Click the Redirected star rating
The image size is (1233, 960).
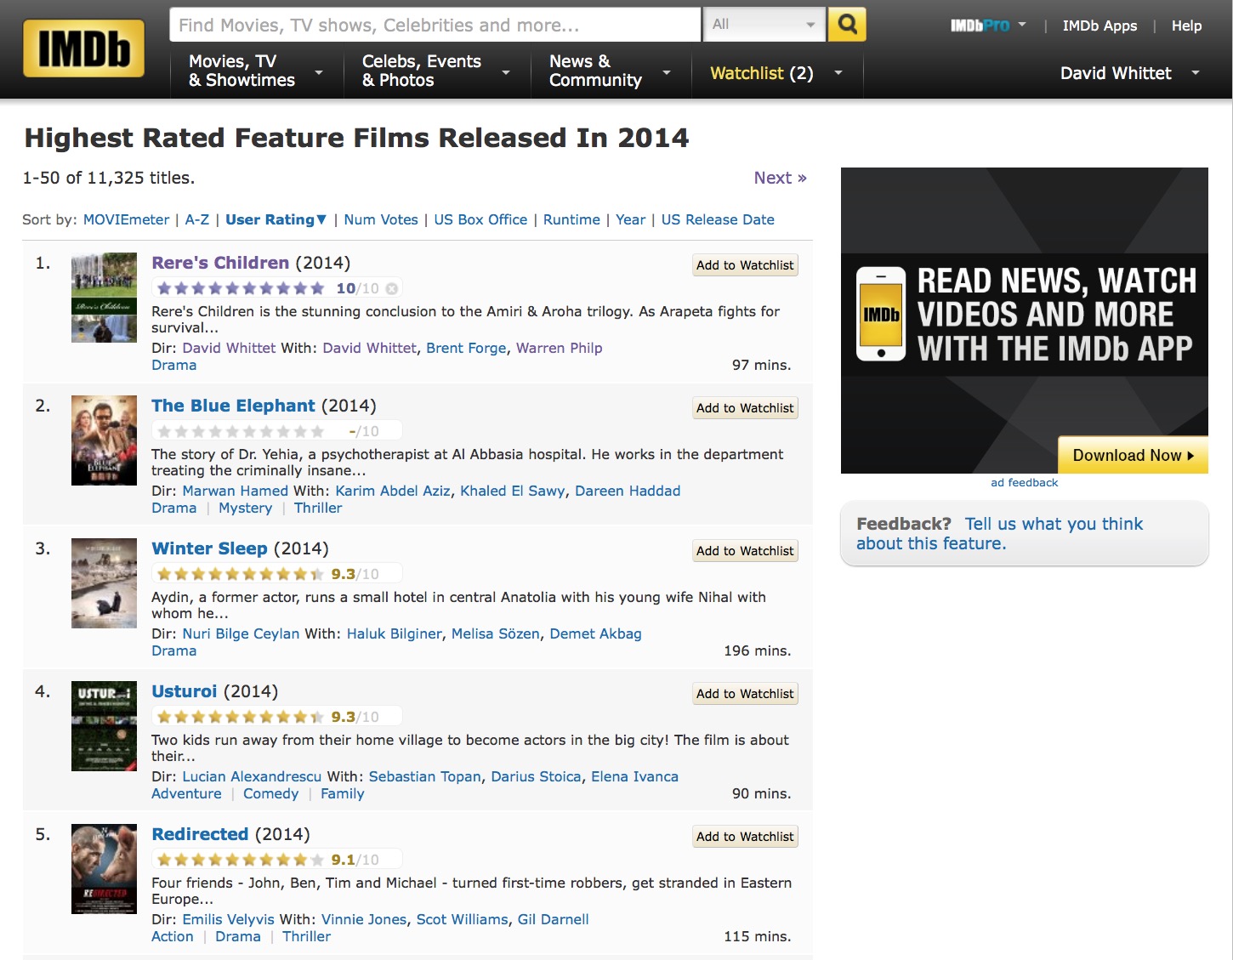click(x=241, y=860)
